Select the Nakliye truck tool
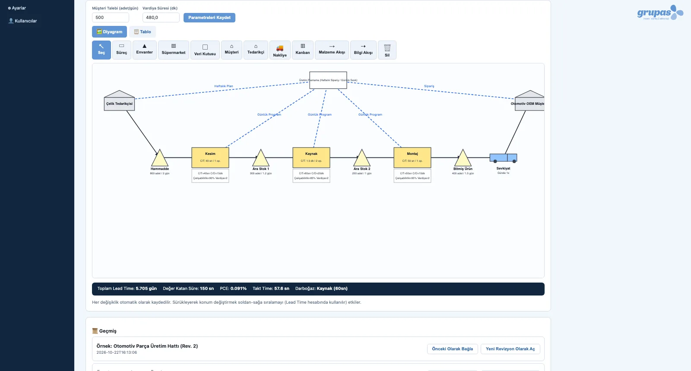691x371 pixels. [280, 50]
